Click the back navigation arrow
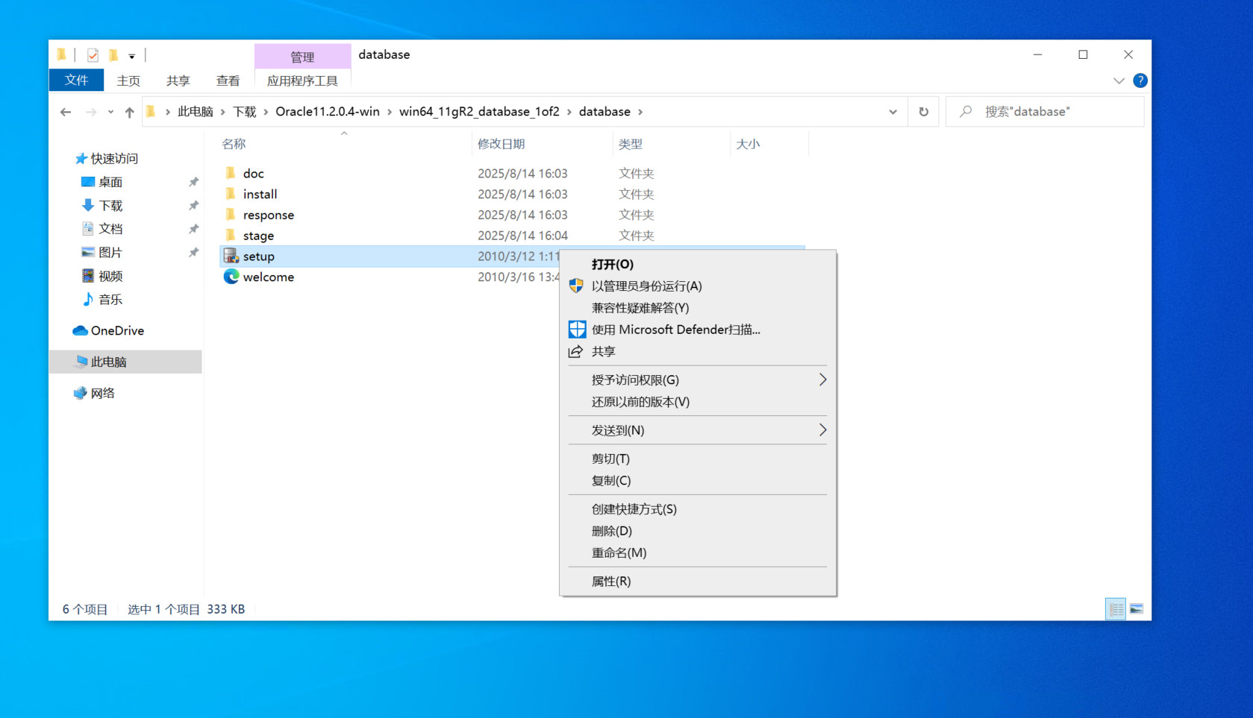The height and width of the screenshot is (718, 1253). point(66,112)
